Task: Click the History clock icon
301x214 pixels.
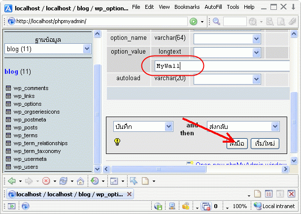Action: click(x=95, y=181)
